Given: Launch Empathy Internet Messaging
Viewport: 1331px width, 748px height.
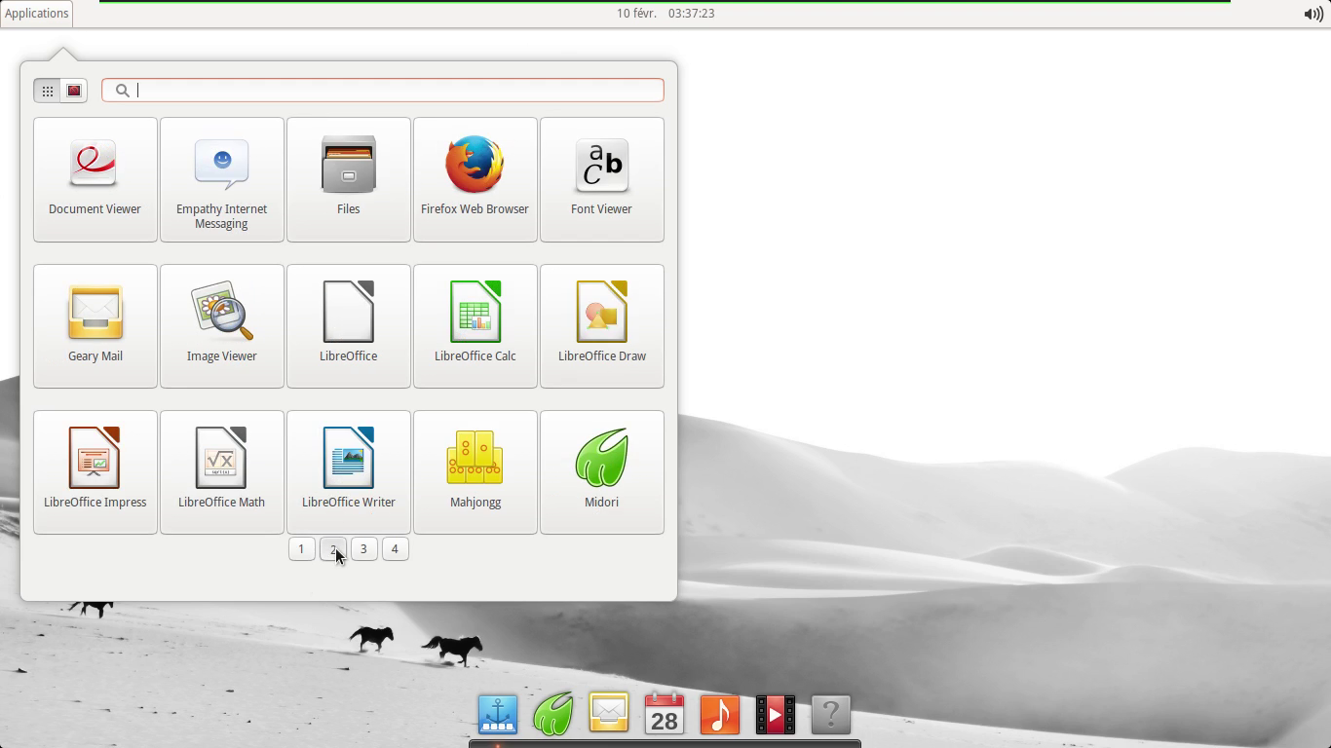Looking at the screenshot, I should pyautogui.click(x=222, y=180).
